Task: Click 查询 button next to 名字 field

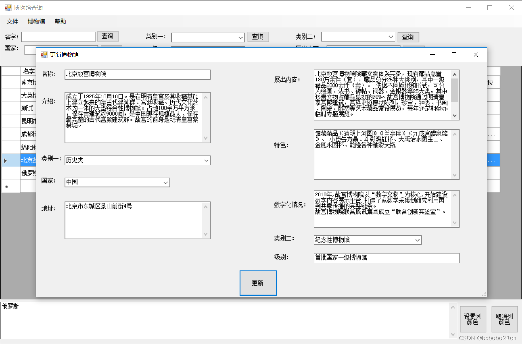Action: (108, 37)
